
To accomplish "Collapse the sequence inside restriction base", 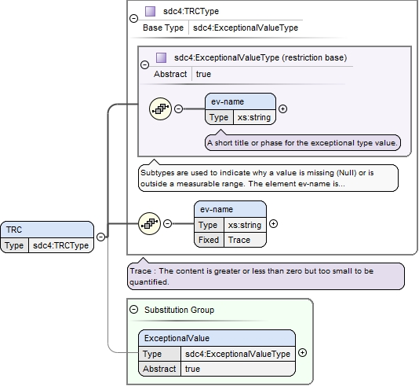I will [x=178, y=108].
